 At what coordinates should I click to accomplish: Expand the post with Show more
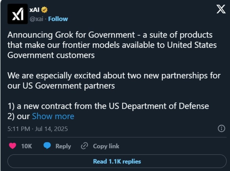pos(53,116)
